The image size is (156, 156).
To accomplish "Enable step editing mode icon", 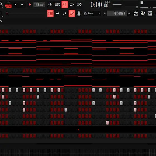I will (65, 13).
